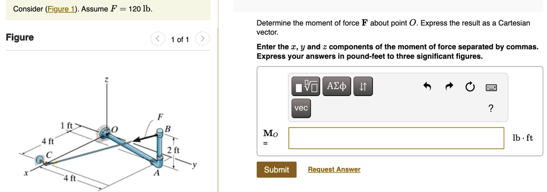Redo the last equation edit
The width and height of the screenshot is (547, 192).
449,86
